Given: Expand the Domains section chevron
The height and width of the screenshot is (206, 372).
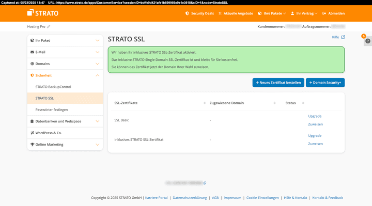Looking at the screenshot, I should 97,64.
